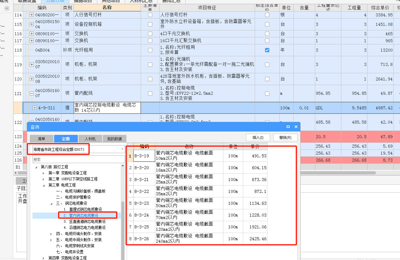Select tree item 3. 竖直通道铜芯电缆敷设
The height and width of the screenshot is (260, 400).
coord(84,222)
